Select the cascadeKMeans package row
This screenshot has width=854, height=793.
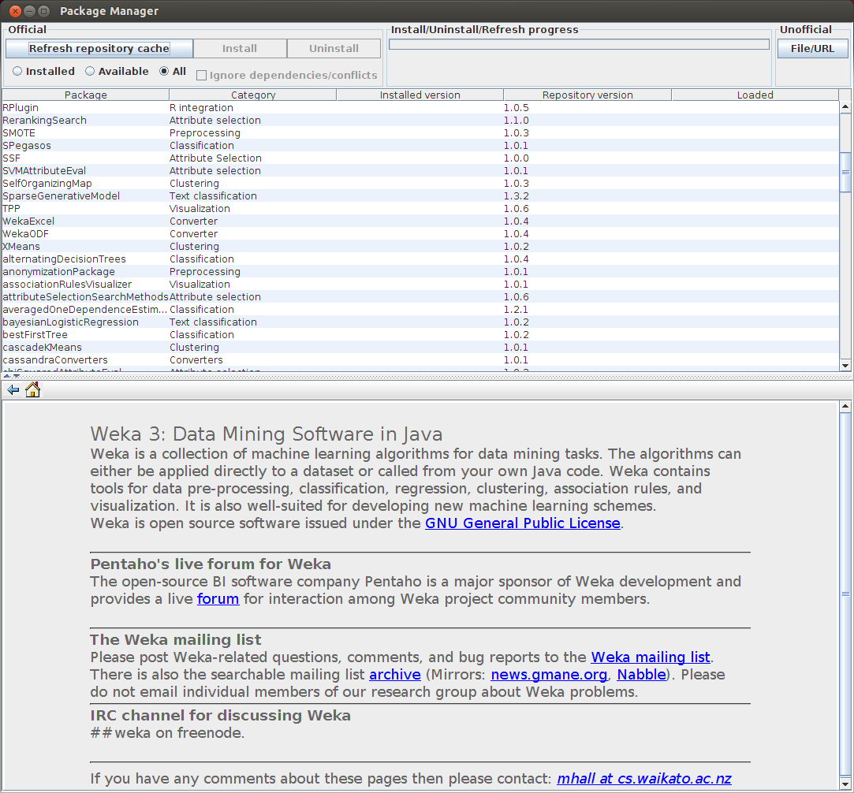point(420,348)
